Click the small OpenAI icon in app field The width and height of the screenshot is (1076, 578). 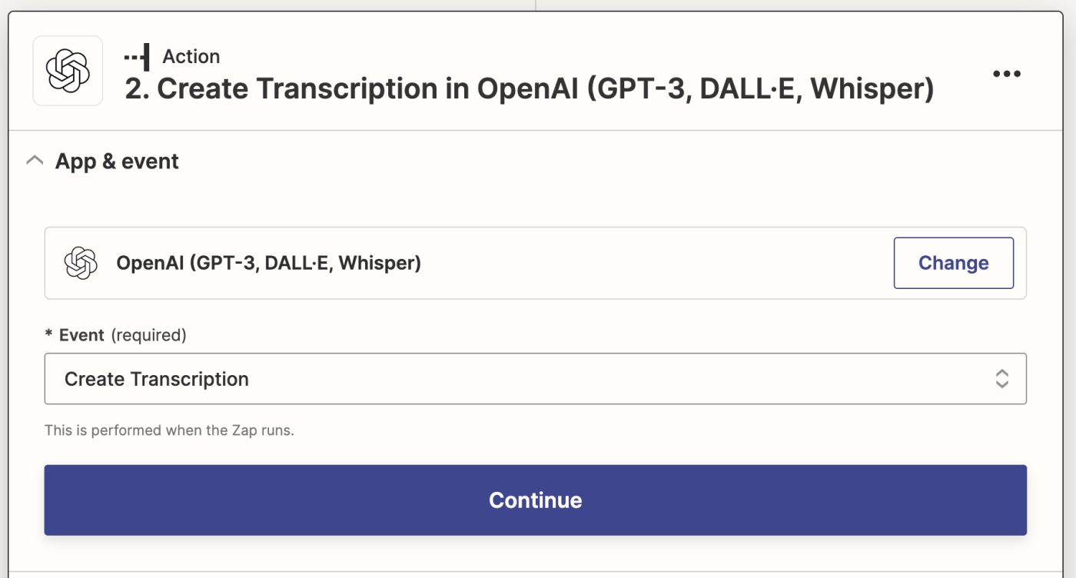pos(81,263)
